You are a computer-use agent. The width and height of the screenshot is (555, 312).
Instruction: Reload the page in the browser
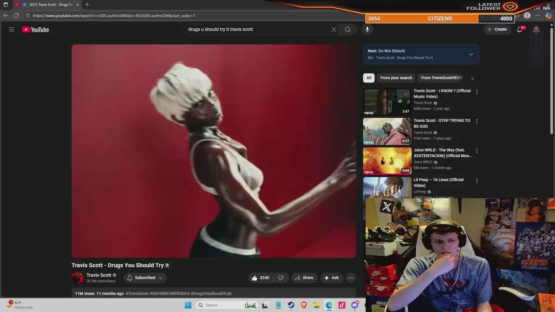pos(16,16)
